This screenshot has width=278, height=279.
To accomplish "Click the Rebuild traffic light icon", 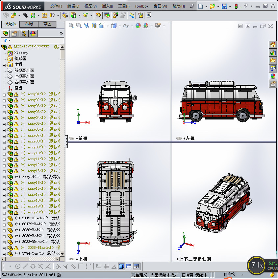I will pyautogui.click(x=236, y=6).
